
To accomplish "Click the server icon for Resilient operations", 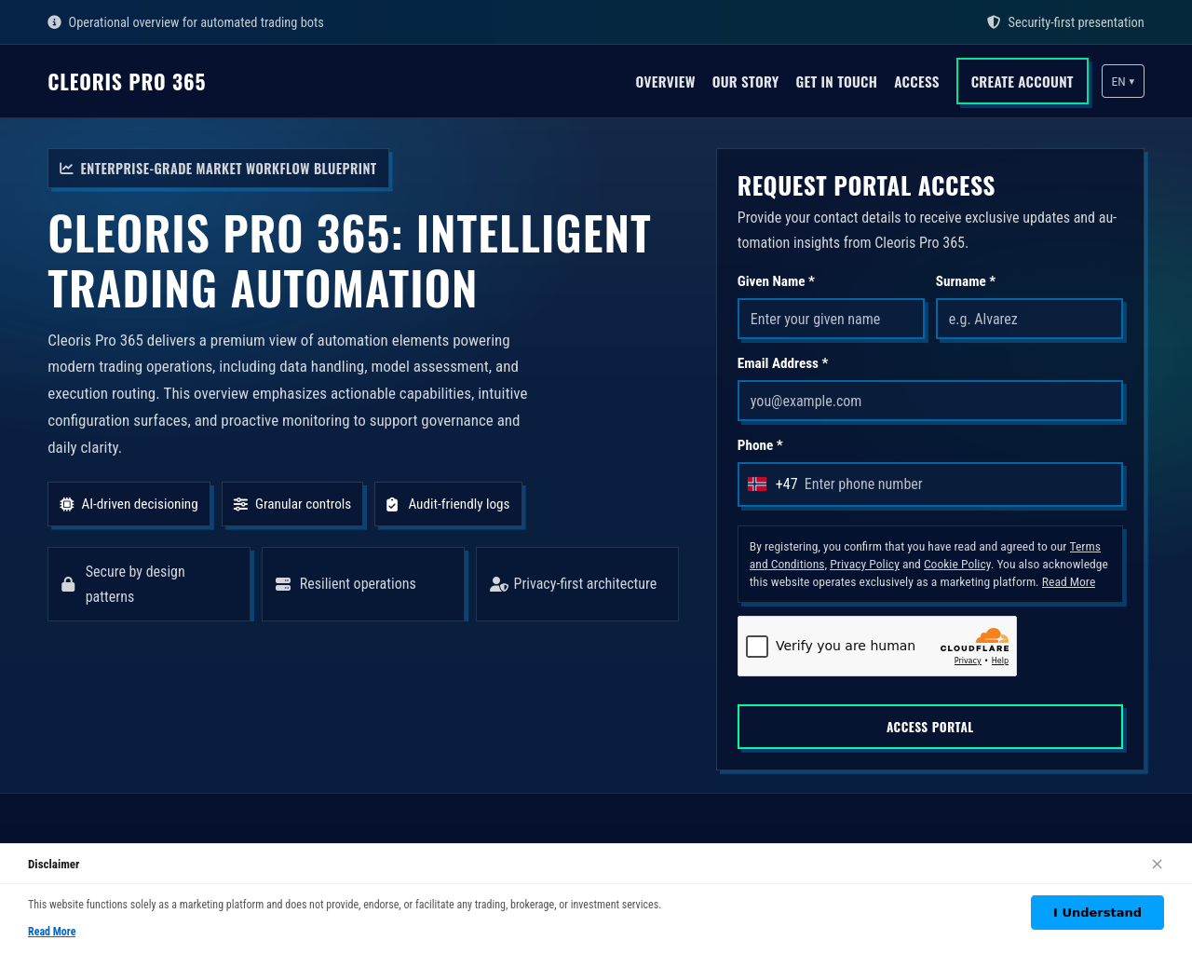I will (x=283, y=584).
